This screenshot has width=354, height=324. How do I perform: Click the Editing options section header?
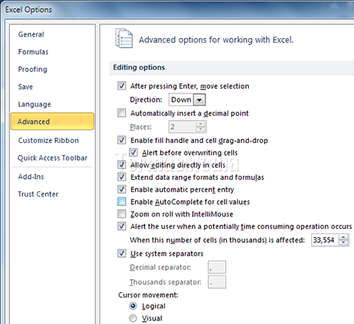point(139,68)
